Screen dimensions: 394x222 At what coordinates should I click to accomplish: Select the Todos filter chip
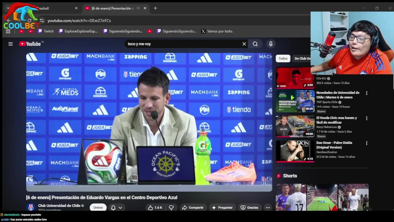(283, 59)
